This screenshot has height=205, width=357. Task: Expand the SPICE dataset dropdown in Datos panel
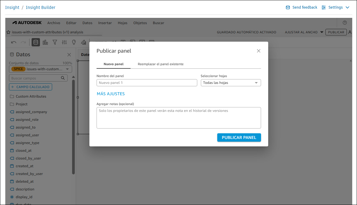click(x=67, y=69)
